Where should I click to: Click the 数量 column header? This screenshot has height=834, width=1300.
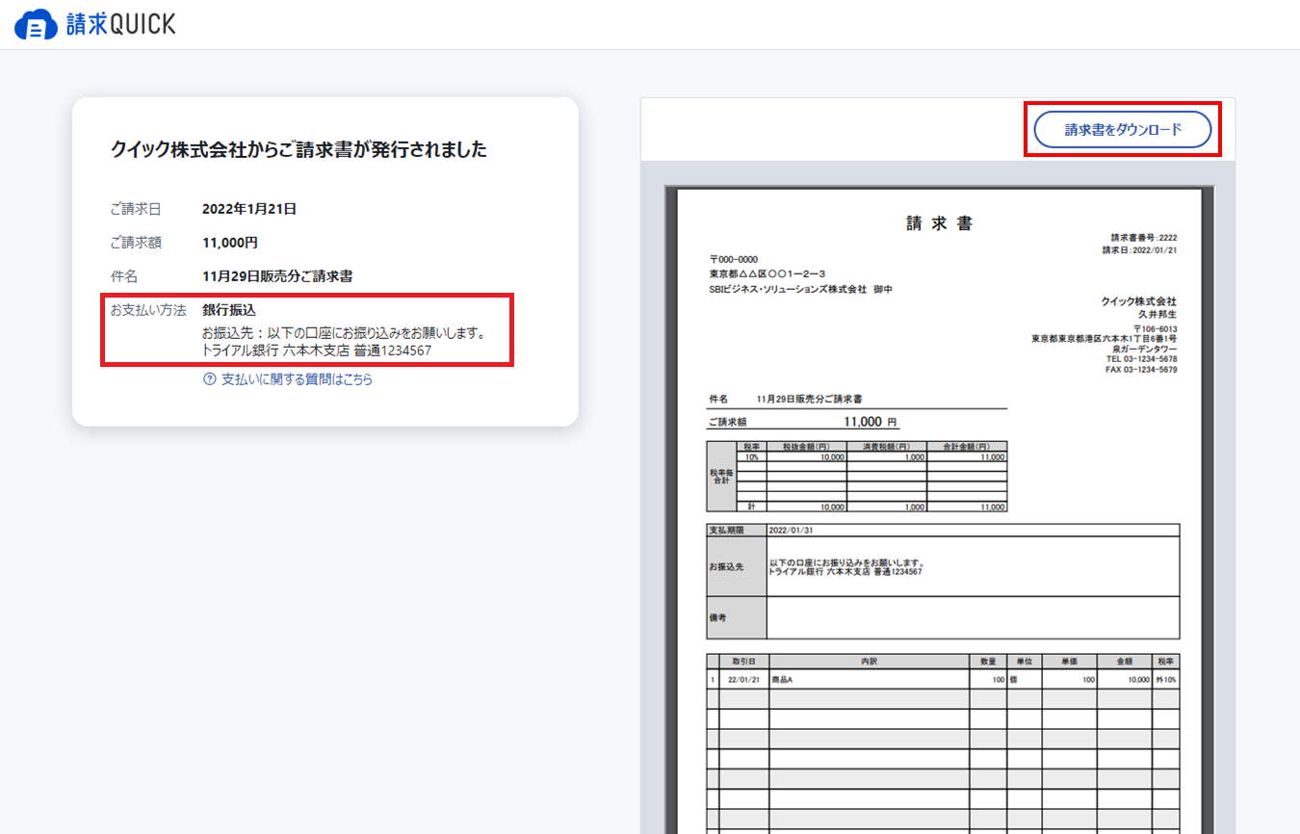point(988,663)
